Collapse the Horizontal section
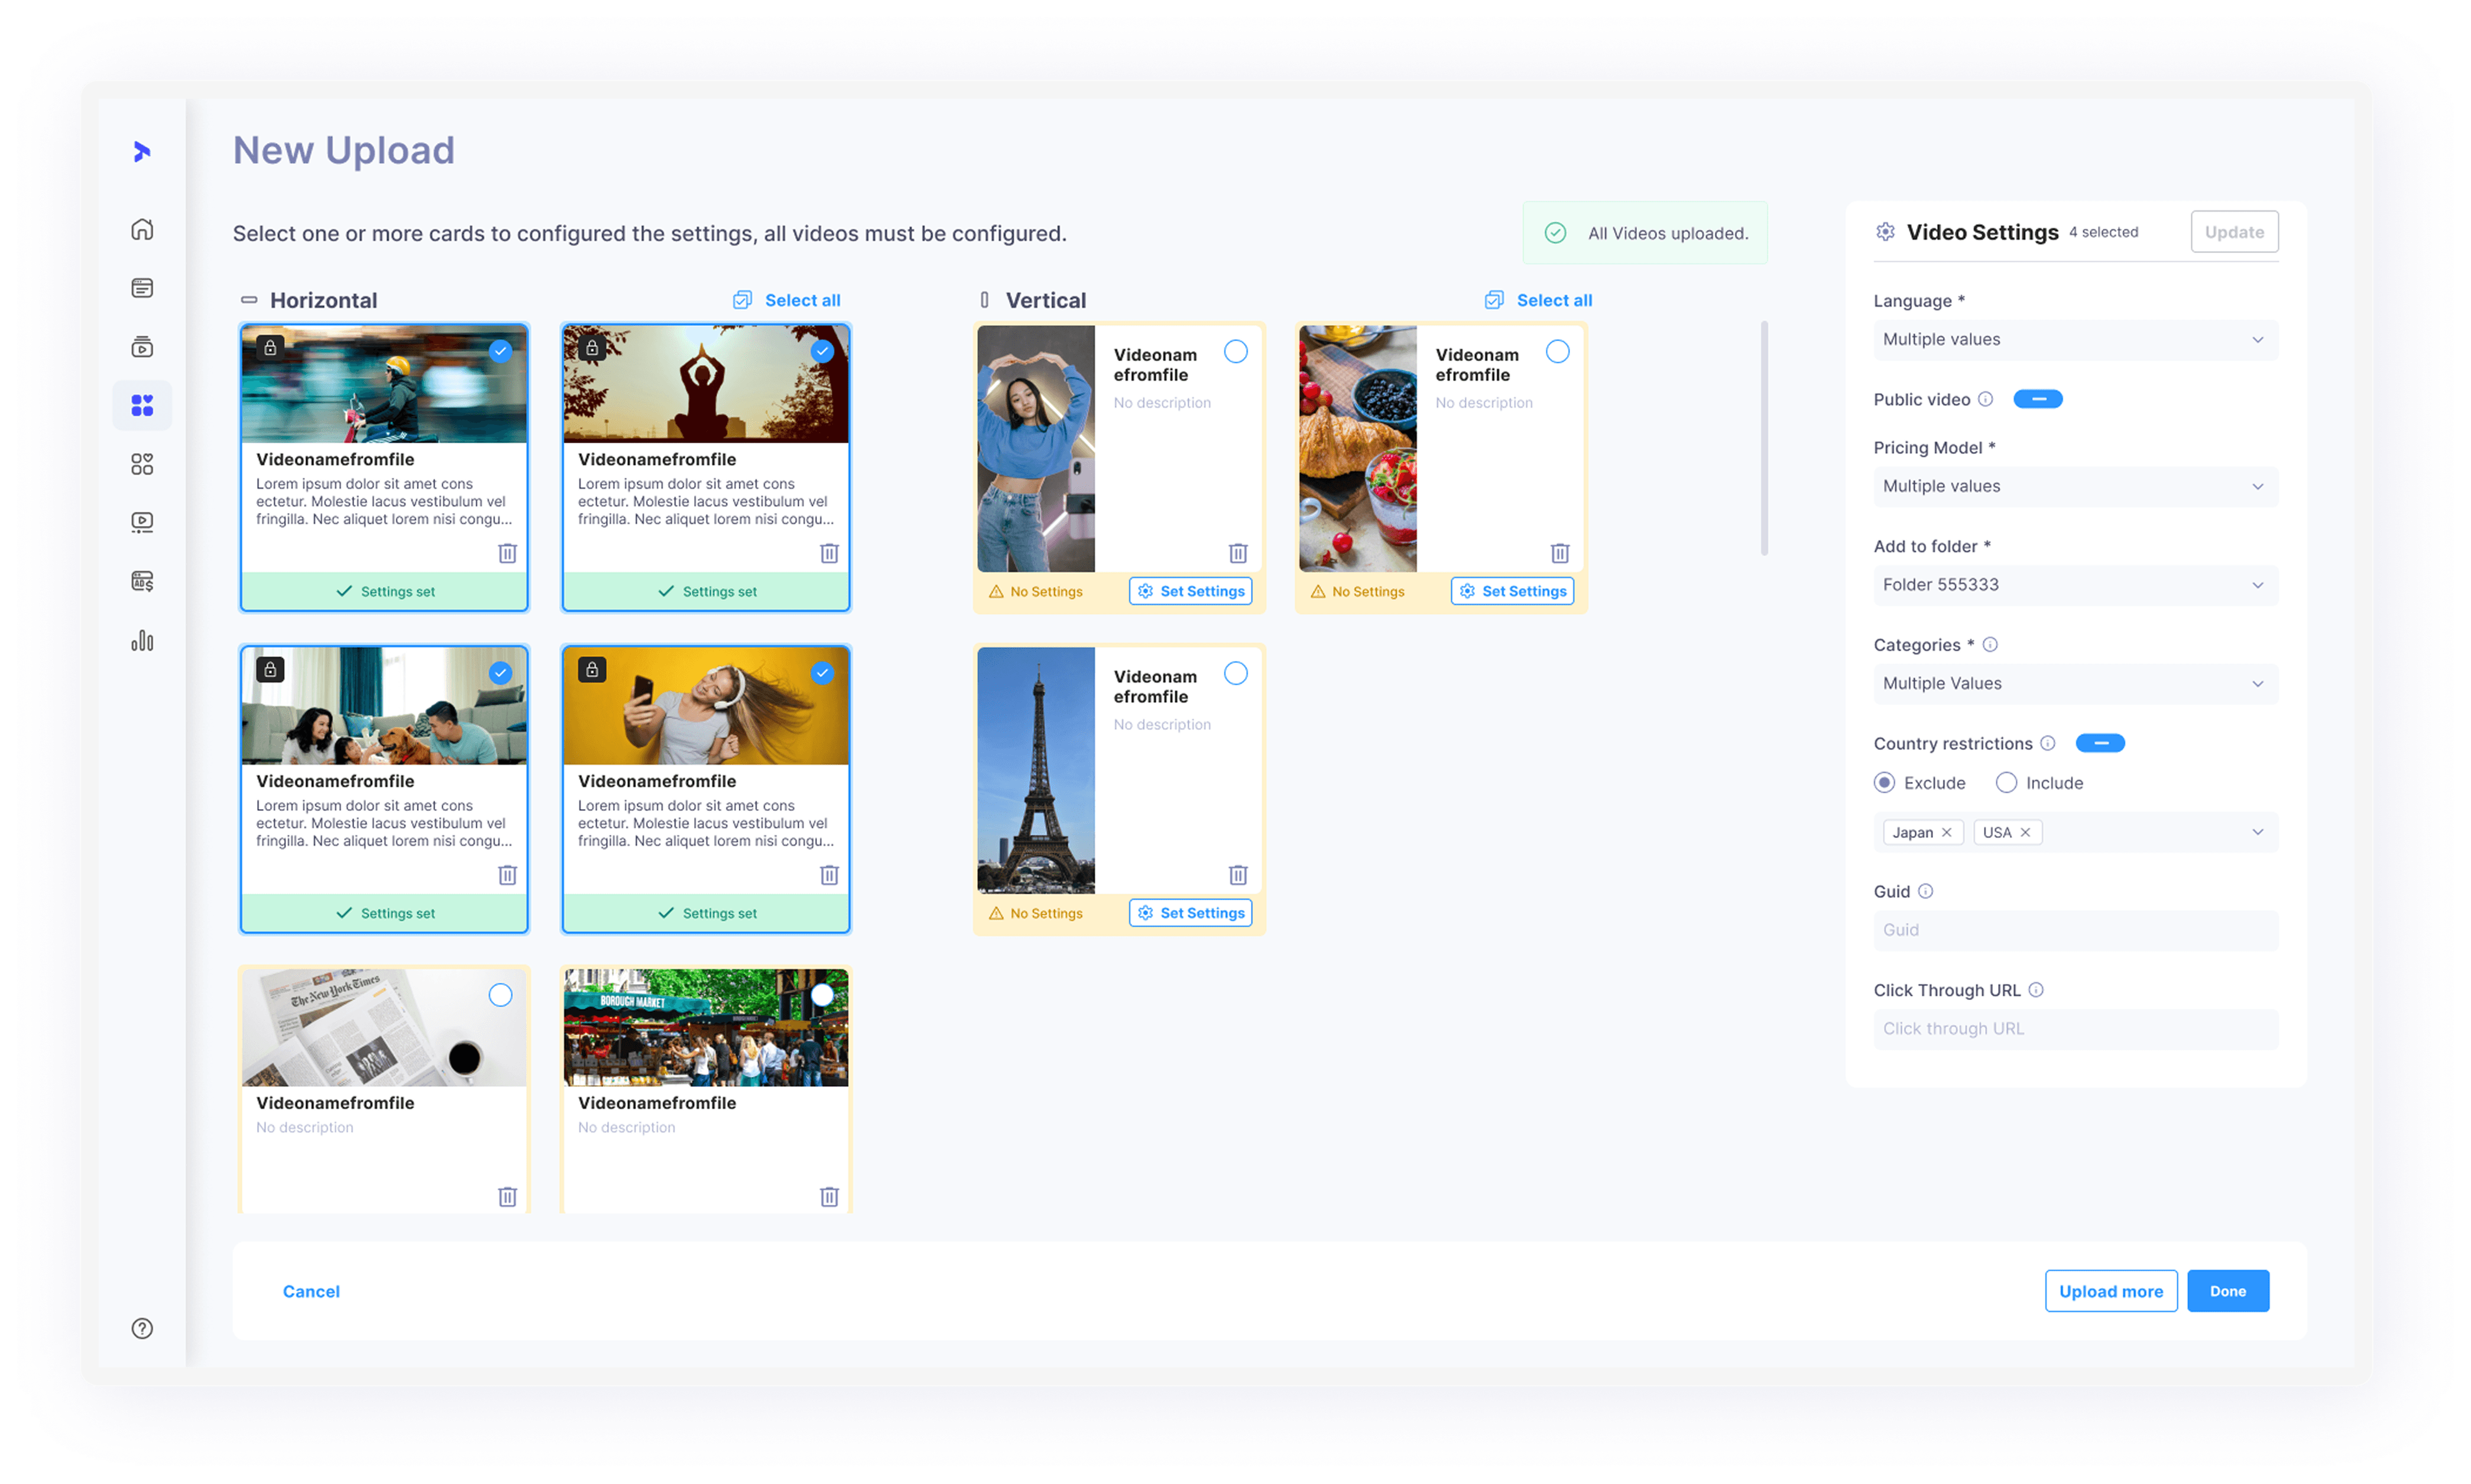 (x=249, y=300)
